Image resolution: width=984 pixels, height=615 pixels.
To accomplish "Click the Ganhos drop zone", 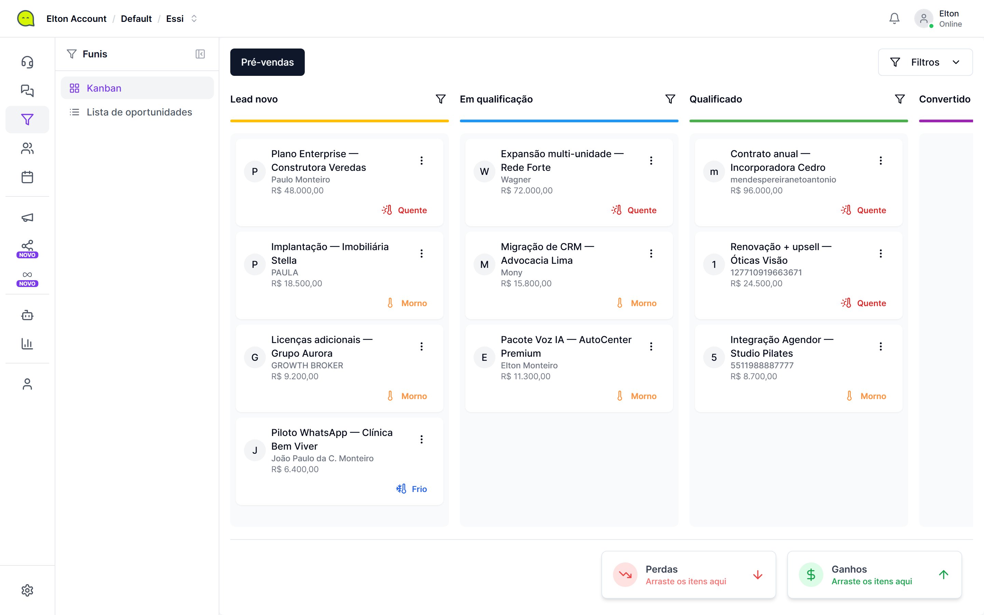I will [x=874, y=575].
